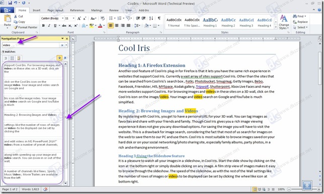Image resolution: width=324 pixels, height=194 pixels.
Task: Open the Change Styles menu
Action: pyautogui.click(x=284, y=22)
